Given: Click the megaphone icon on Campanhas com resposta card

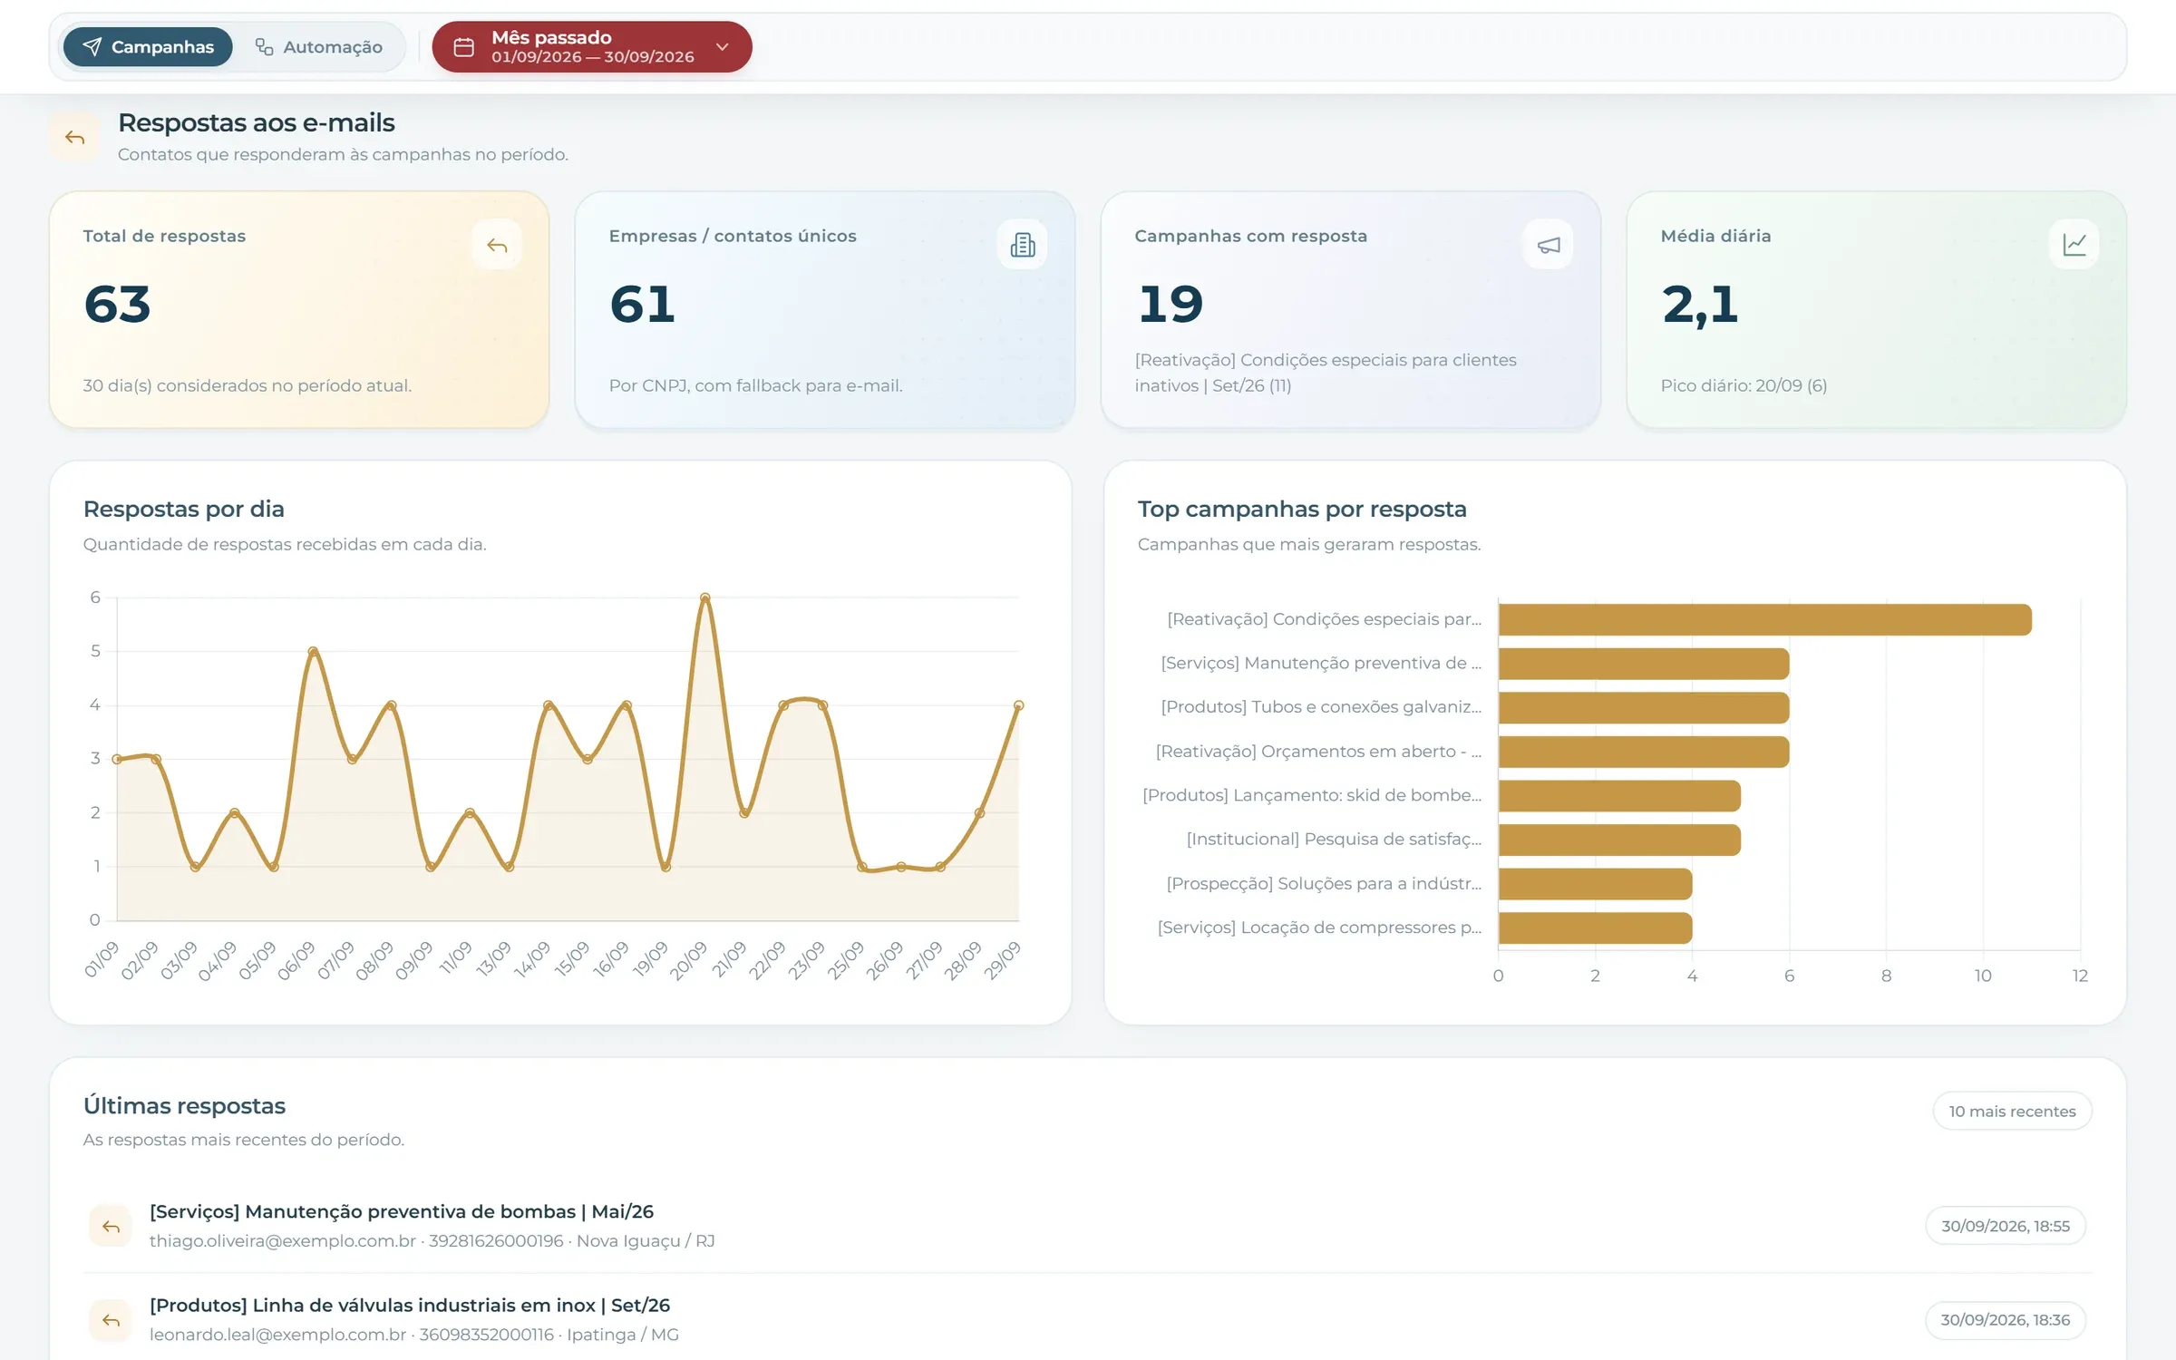Looking at the screenshot, I should 1549,245.
